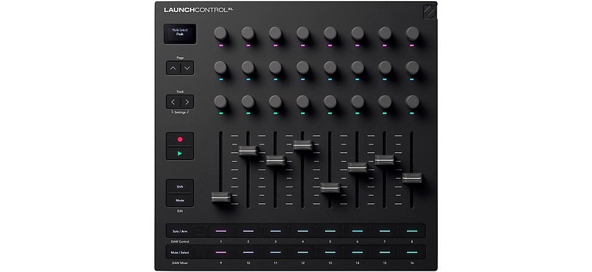Click the second knob in the pink-lit top row
The width and height of the screenshot is (592, 272).
click(x=248, y=33)
